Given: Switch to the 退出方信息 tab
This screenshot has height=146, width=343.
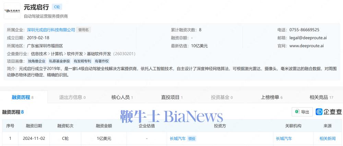Looking at the screenshot, I should pos(72,97).
